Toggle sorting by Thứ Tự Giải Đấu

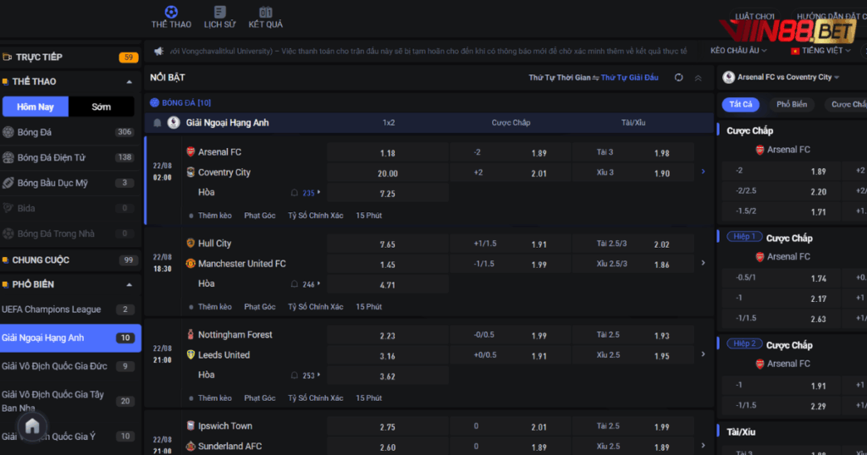[x=629, y=78]
